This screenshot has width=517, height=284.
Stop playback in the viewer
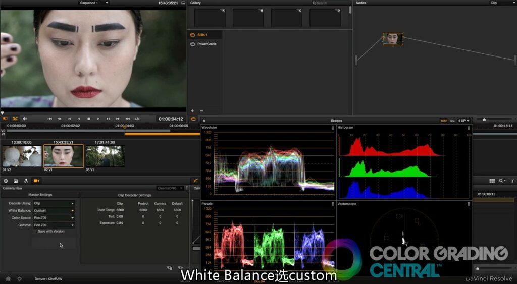[89, 119]
